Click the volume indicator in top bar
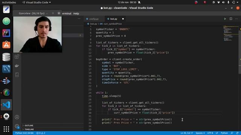241x135 pixels. pyautogui.click(x=223, y=2)
